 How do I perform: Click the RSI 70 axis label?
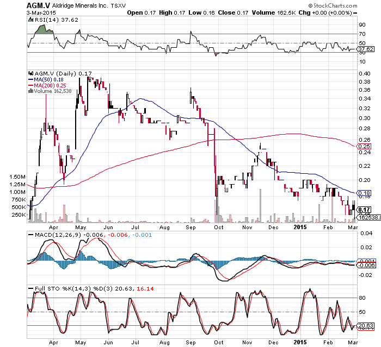pyautogui.click(x=362, y=34)
